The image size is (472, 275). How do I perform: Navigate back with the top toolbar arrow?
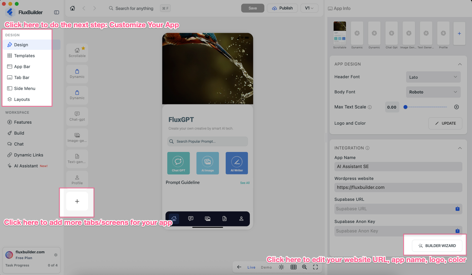[x=84, y=8]
